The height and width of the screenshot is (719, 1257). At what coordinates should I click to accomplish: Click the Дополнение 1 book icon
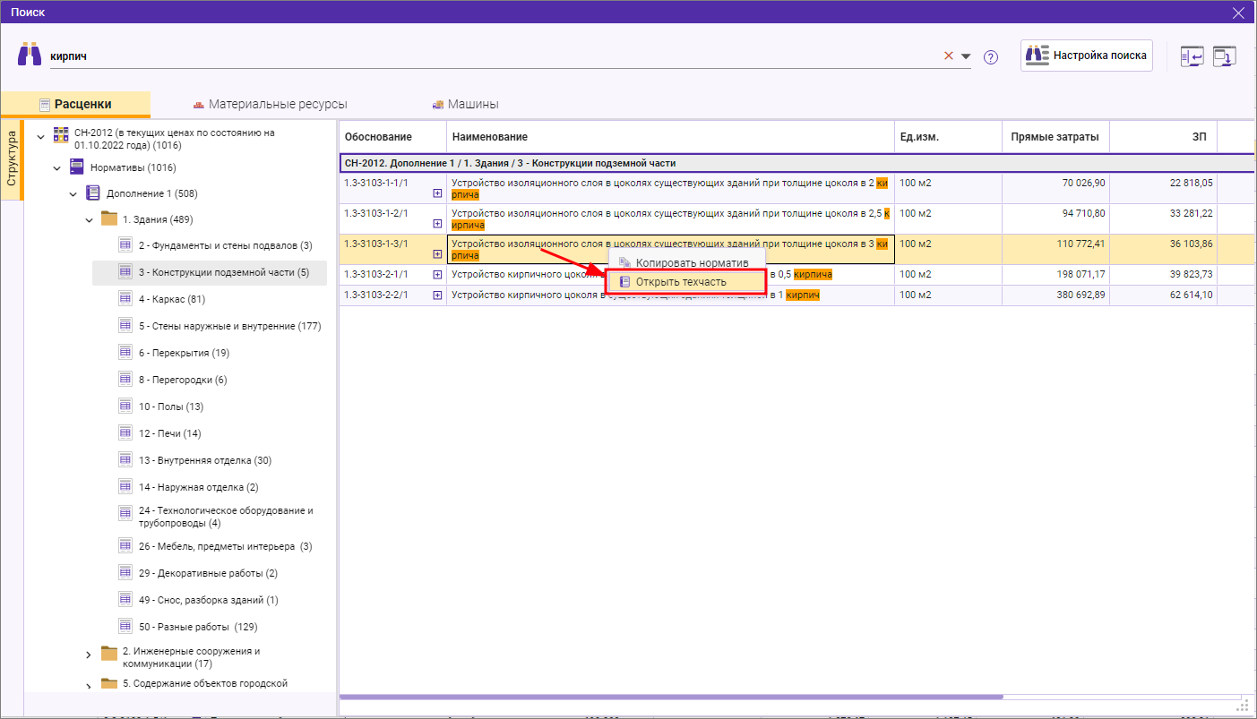(93, 193)
